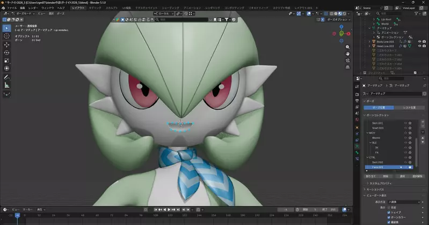
Task: Click Assign button under bone collections
Action: [370, 176]
